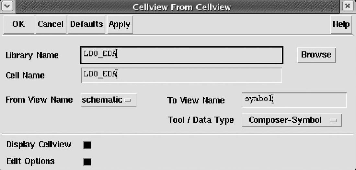
Task: Toggle the Edit Options checkbox
Action: click(x=87, y=162)
